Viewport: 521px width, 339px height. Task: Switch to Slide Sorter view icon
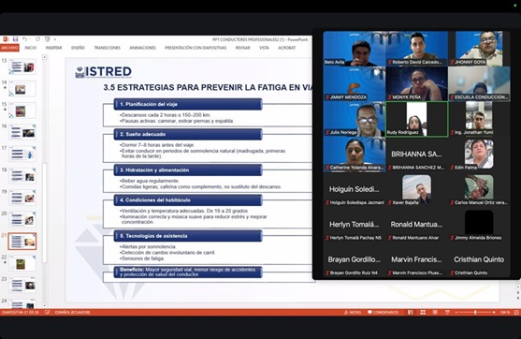click(423, 313)
